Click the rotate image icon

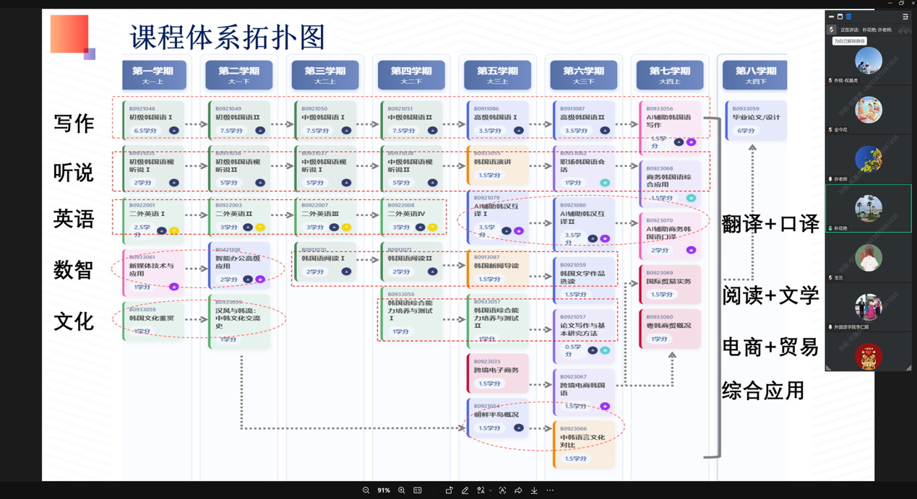[449, 490]
